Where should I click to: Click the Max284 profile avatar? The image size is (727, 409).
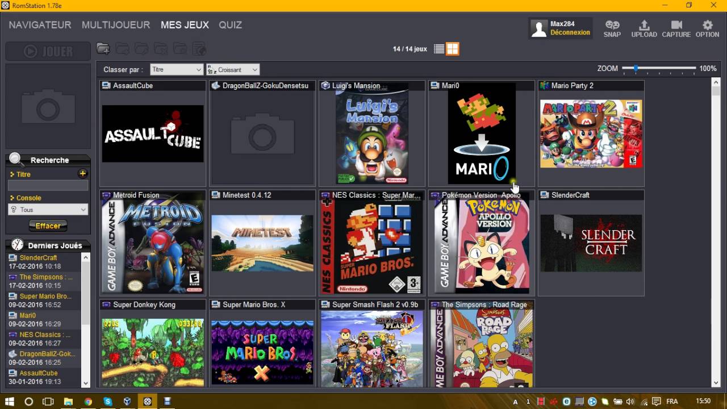pos(539,28)
